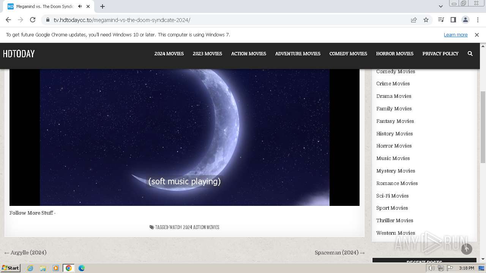Open Sci-Fi Movies in the sidebar
The height and width of the screenshot is (273, 486).
(393, 196)
